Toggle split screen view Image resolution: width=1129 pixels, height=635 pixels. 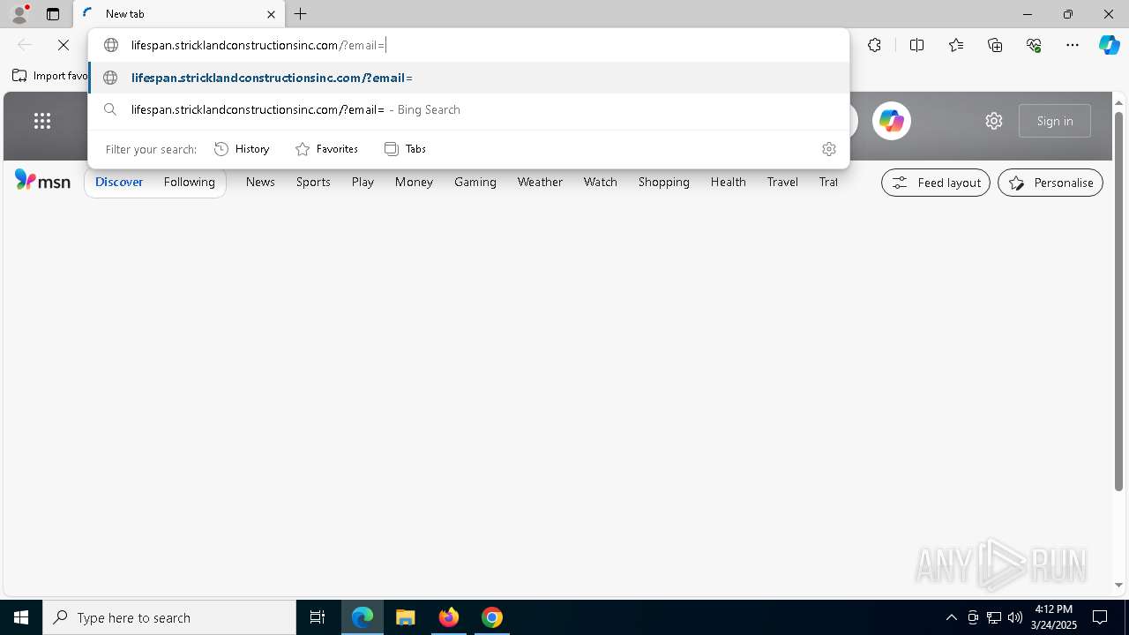click(916, 45)
